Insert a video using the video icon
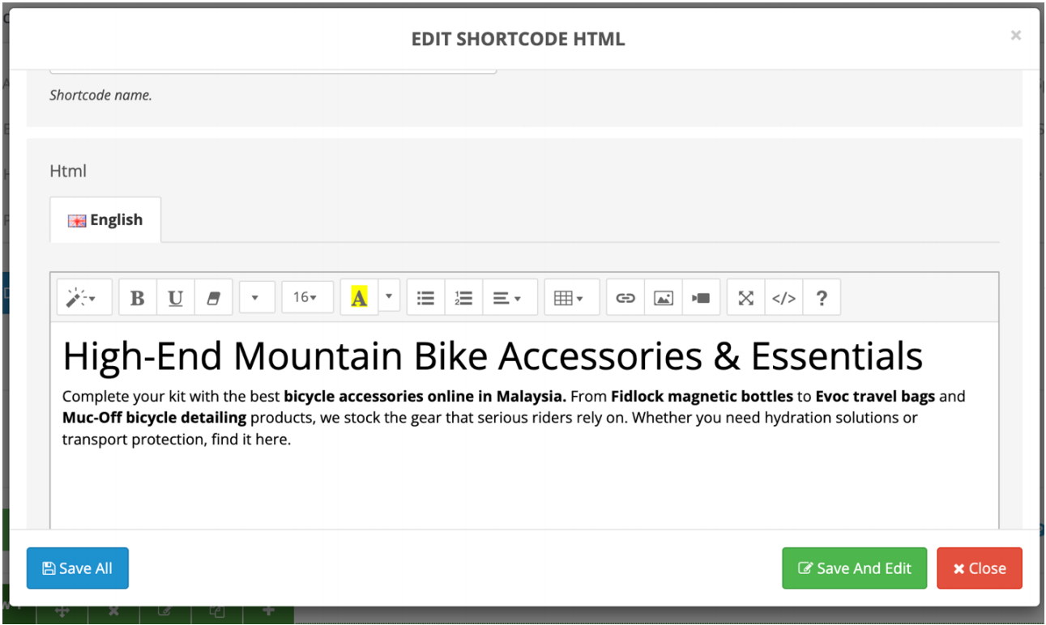 coord(701,298)
